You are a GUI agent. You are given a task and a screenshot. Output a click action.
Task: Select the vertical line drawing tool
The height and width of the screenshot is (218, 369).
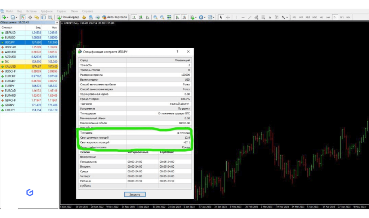(x=236, y=17)
